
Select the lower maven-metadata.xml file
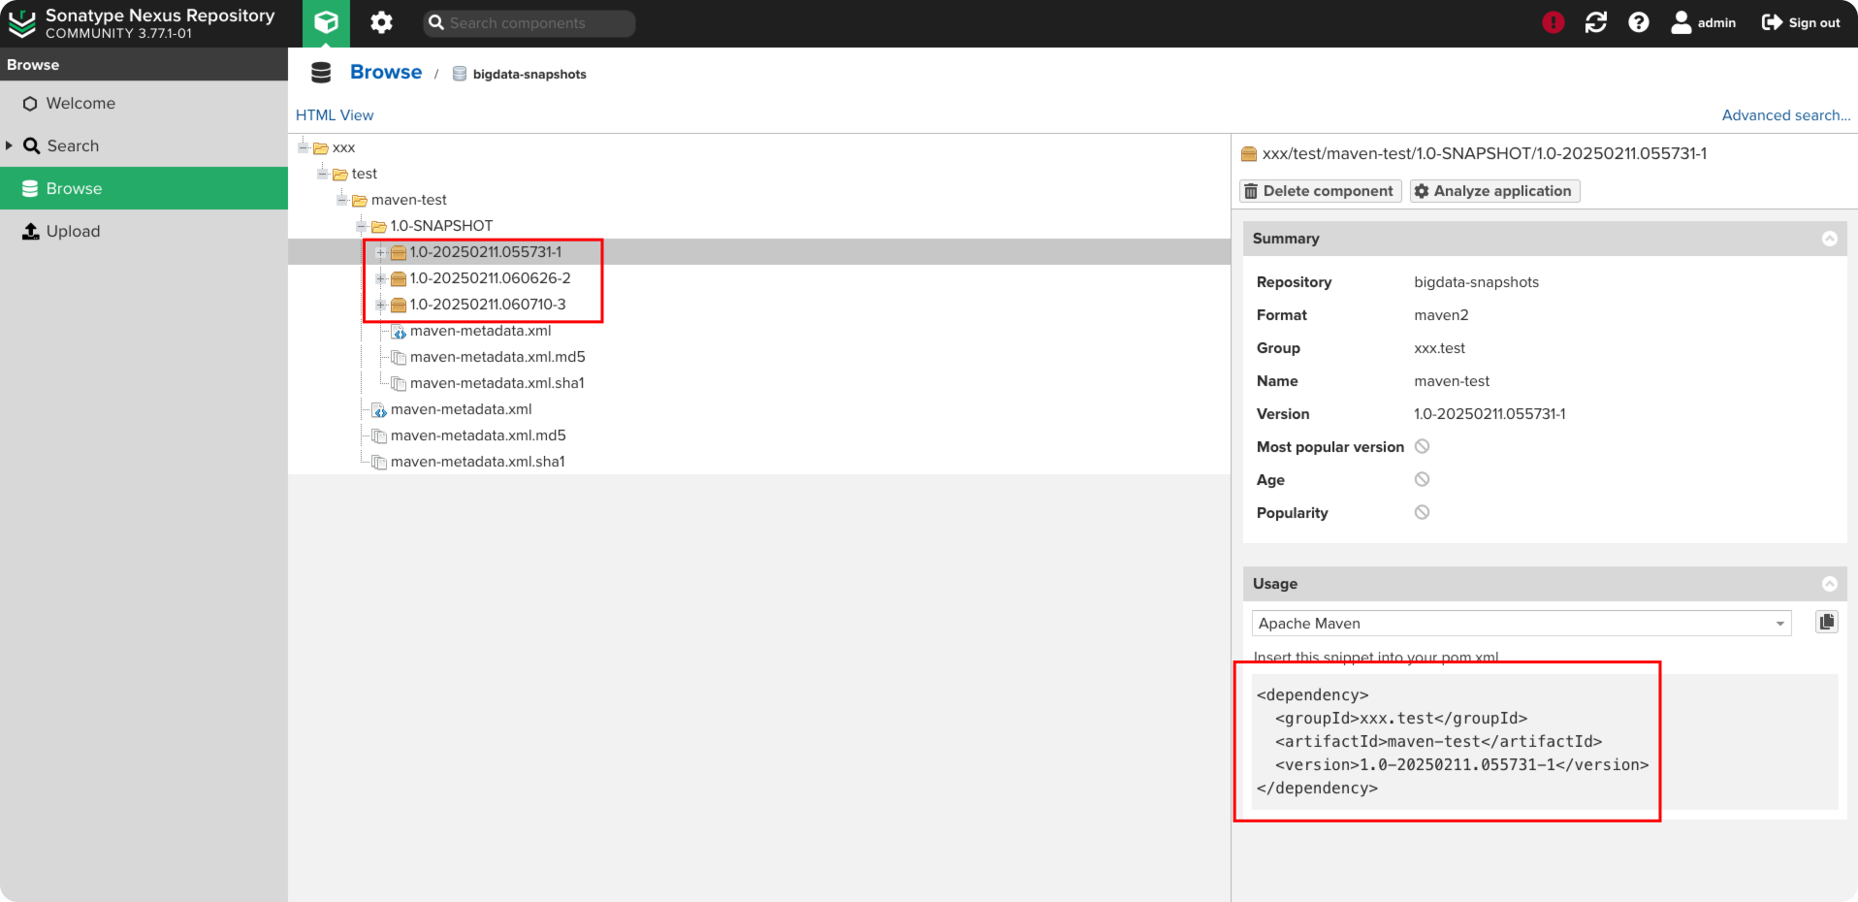click(461, 409)
